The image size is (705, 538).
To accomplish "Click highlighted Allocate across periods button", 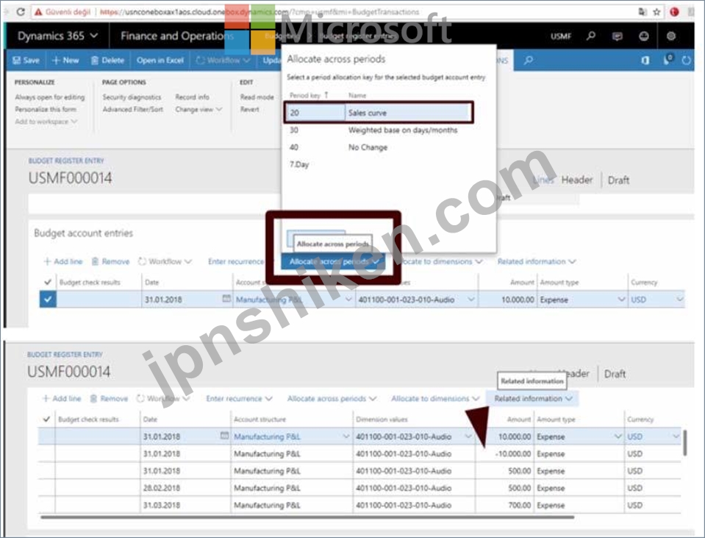I will (x=333, y=261).
